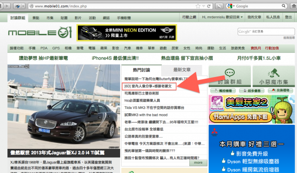The height and width of the screenshot is (173, 297).
Task: Open topic 試乘MK3 with the bad mood
Action: (146, 115)
